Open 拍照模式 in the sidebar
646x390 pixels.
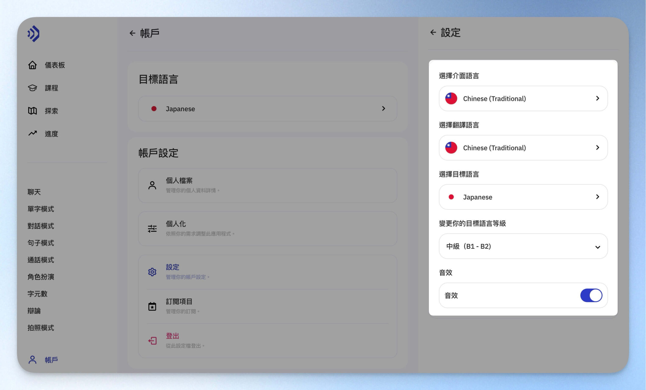[41, 328]
